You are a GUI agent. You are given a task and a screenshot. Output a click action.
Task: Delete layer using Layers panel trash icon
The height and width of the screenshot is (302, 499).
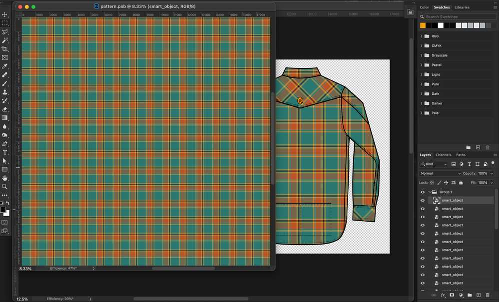tap(488, 295)
